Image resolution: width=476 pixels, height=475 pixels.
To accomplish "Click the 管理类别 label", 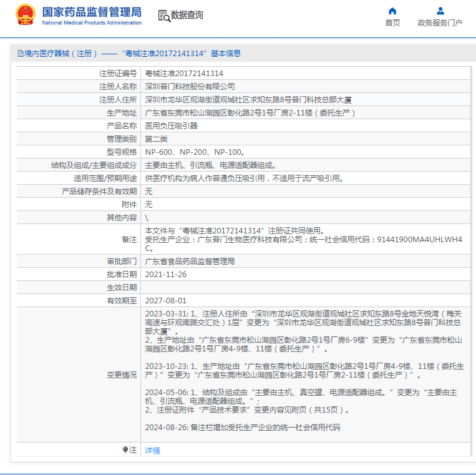I will [122, 139].
